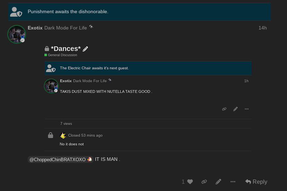Click the 14h post timestamp
287x191 pixels.
click(262, 28)
